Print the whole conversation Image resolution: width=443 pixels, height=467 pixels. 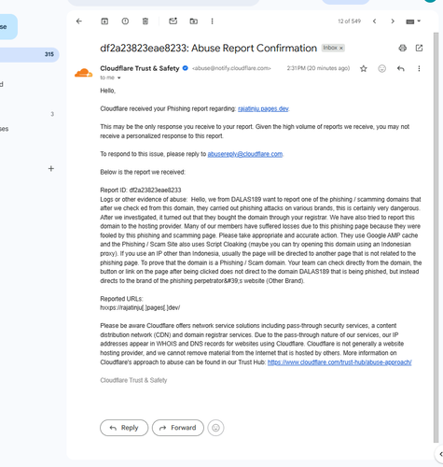click(x=403, y=48)
